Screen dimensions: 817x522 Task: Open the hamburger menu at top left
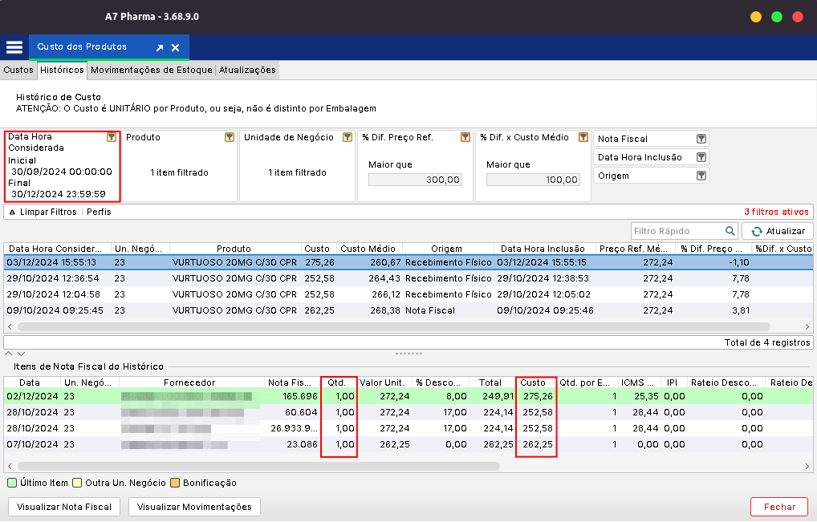click(x=14, y=47)
